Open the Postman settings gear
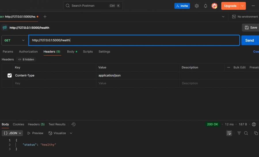Image resolution: width=259 pixels, height=157 pixels. pyautogui.click(x=197, y=6)
